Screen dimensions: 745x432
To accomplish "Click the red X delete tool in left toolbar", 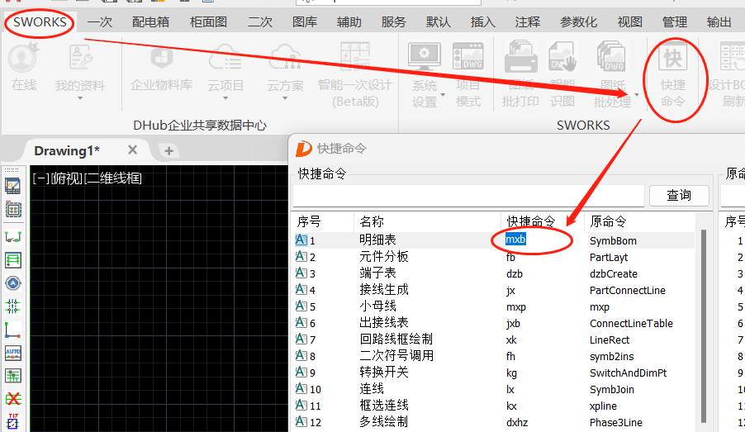I will [x=13, y=399].
